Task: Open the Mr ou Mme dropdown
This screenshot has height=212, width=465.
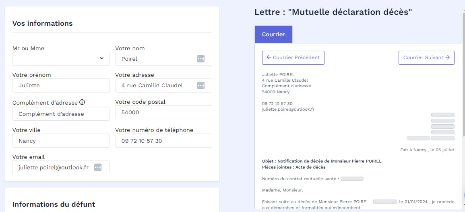Action: [61, 59]
